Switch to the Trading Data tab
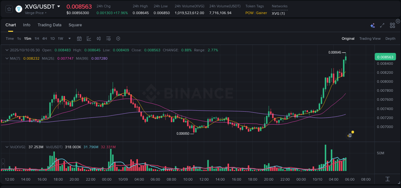 [49, 25]
